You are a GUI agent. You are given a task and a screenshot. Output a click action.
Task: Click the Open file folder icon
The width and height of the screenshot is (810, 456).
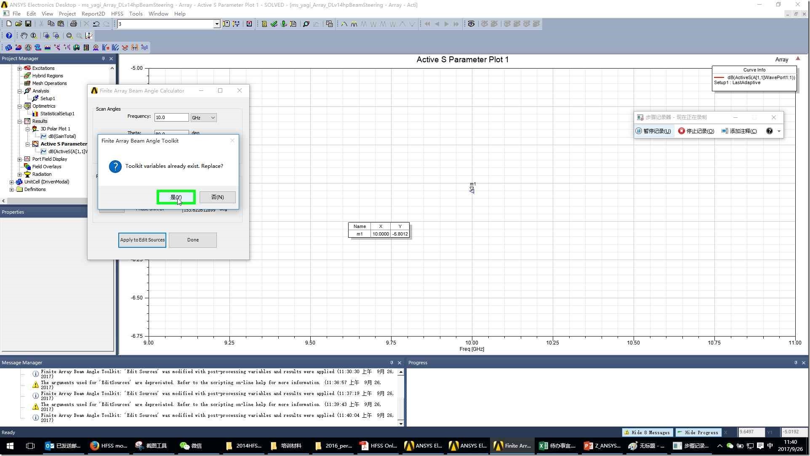click(x=19, y=24)
